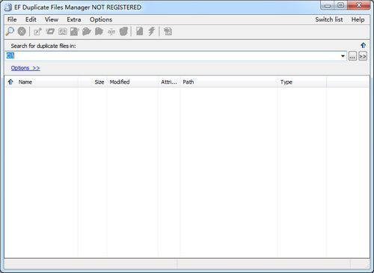Viewport: 374px width, 273px height.
Task: Maximize the EF Duplicate Files Manager window
Action: point(340,5)
